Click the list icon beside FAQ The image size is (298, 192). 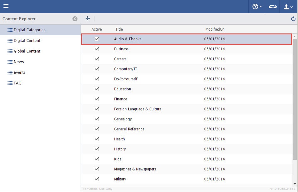(x=10, y=83)
